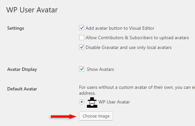The image size is (195, 126).
Task: Click the 'WP User Avatar' radio option label
Action: (114, 102)
